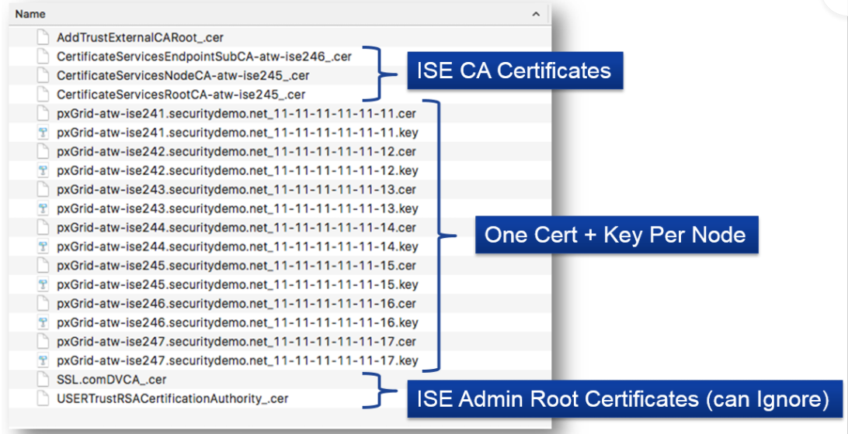The height and width of the screenshot is (434, 848).
Task: Click document icon of pxGrid-atw-ise242 .cer
Action: 43,152
